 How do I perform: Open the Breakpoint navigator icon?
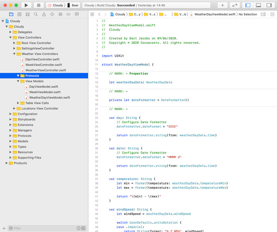pyautogui.click(x=68, y=14)
